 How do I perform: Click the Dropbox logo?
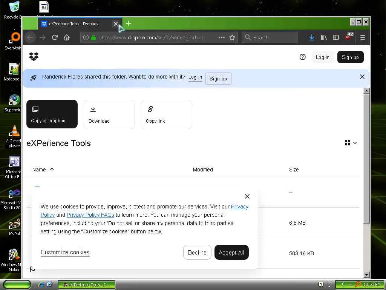[34, 57]
